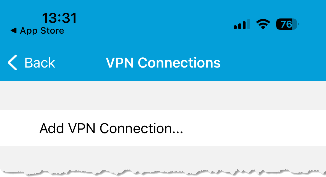Tap the 13:31 clock in status bar

click(59, 18)
